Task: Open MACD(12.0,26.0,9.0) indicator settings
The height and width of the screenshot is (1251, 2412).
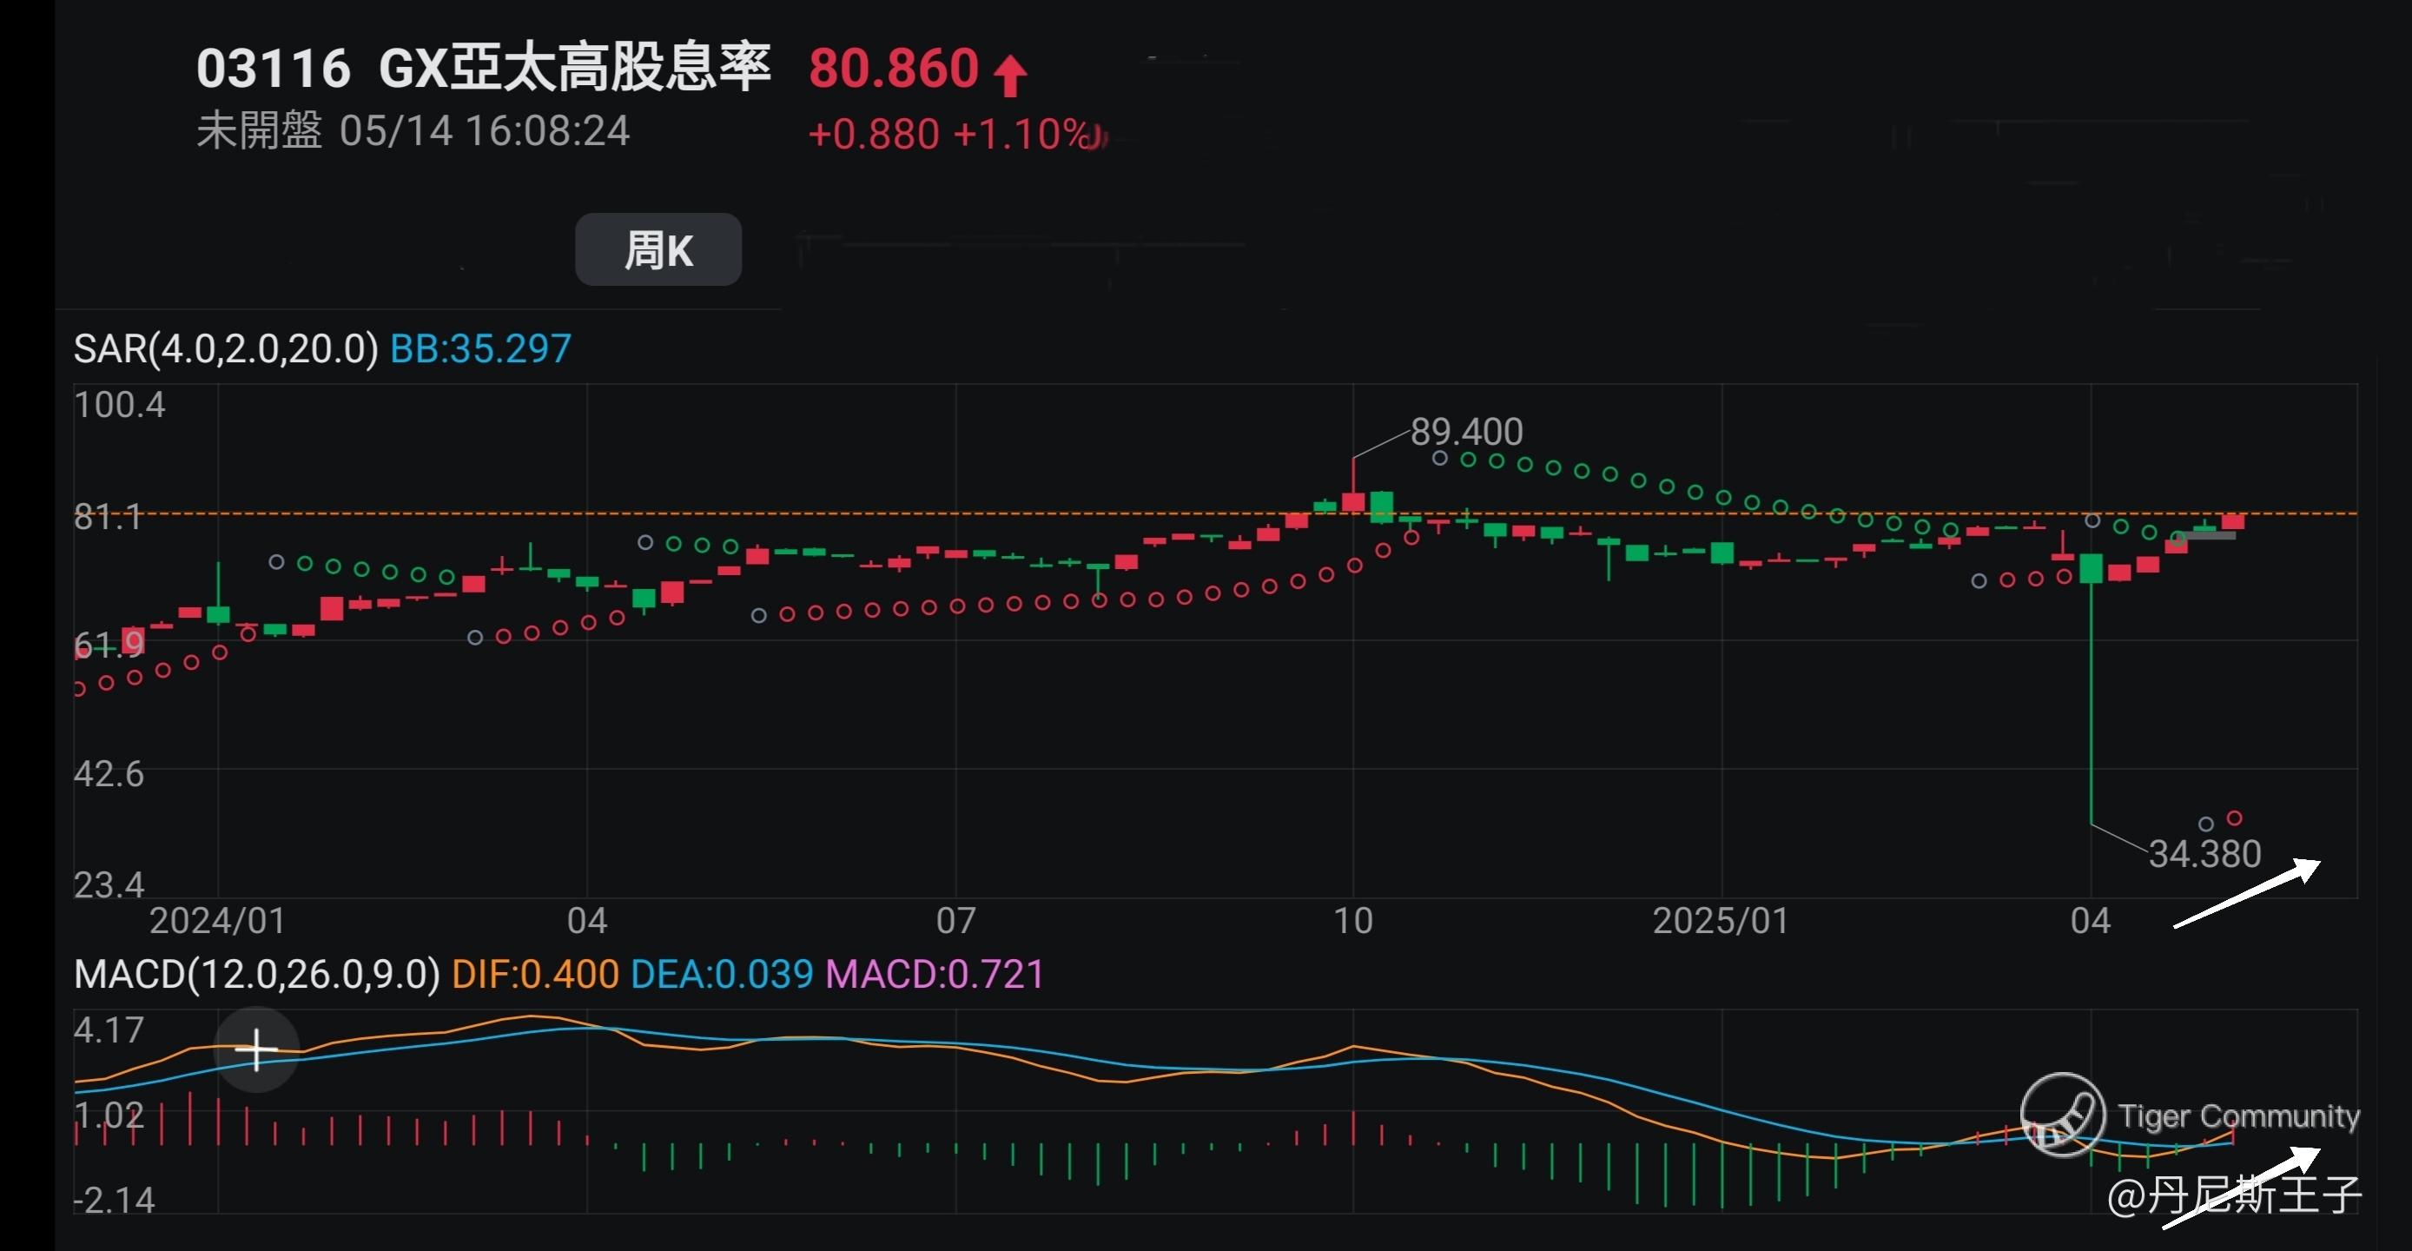Action: pyautogui.click(x=256, y=974)
